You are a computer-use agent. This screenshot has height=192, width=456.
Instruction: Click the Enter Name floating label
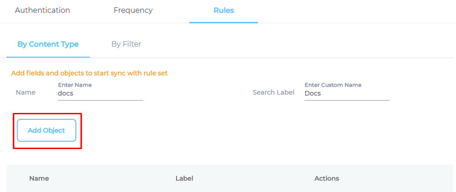75,85
